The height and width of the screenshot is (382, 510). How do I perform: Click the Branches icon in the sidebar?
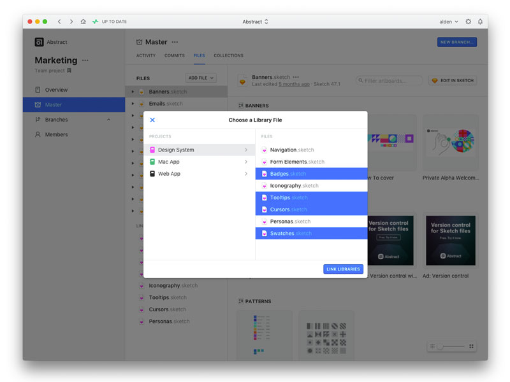pos(38,120)
